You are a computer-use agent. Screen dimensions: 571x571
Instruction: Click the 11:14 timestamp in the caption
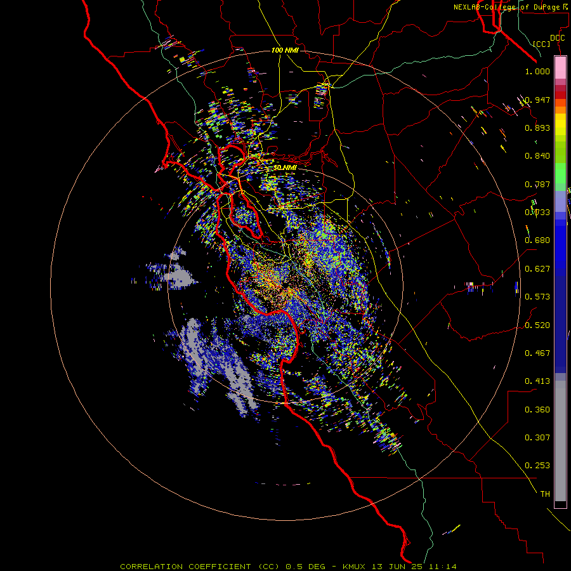pos(442,567)
